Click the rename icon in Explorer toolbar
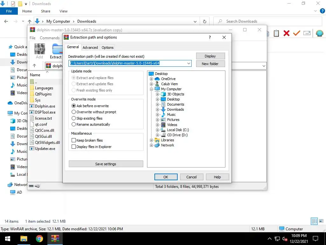326x245 pixels. 307,33
